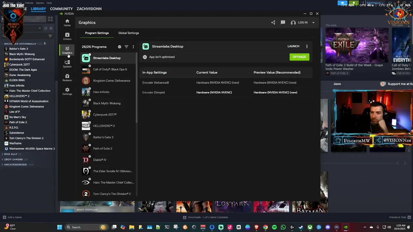Open the filter icon above programs list

tap(126, 47)
